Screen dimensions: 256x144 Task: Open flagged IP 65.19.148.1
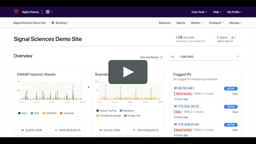186,88
